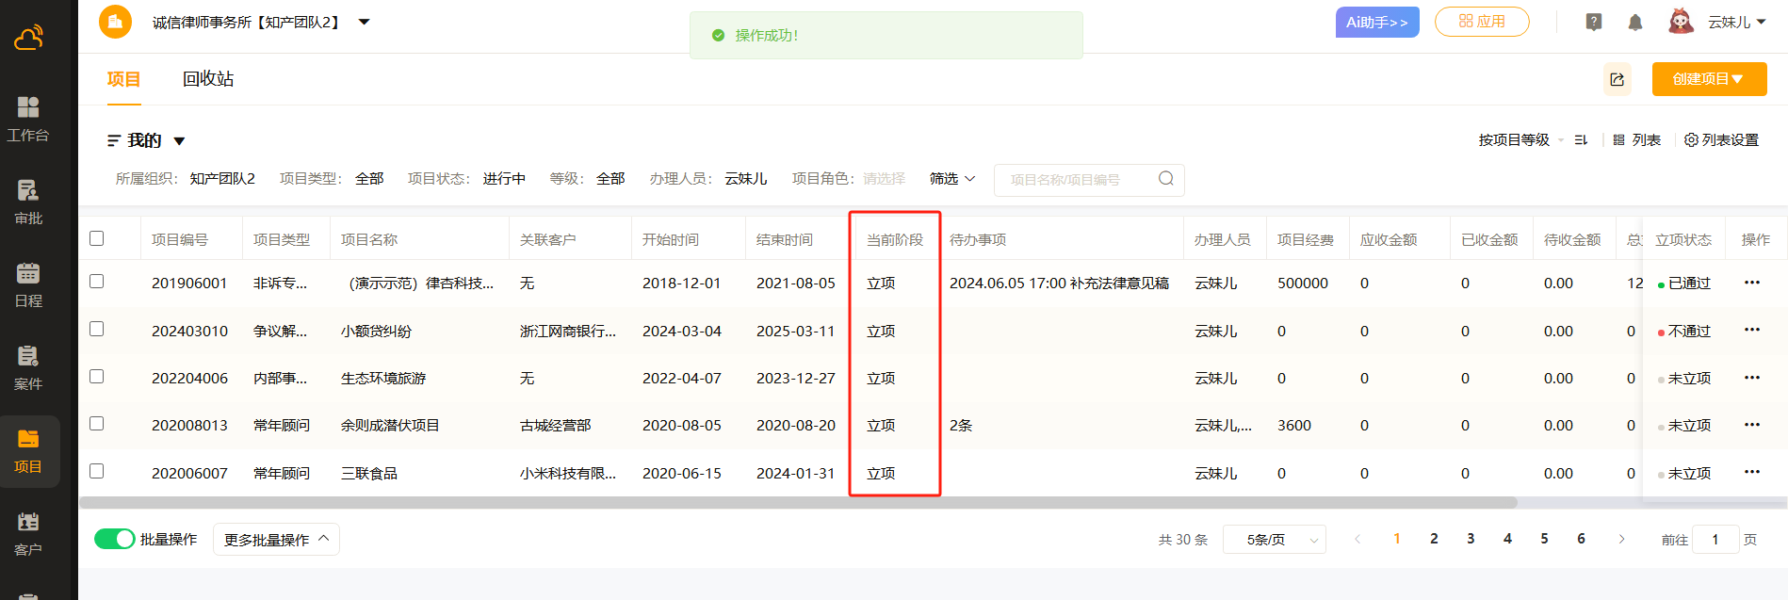
Task: Open the 日程 calendar sidebar icon
Action: pyautogui.click(x=28, y=284)
